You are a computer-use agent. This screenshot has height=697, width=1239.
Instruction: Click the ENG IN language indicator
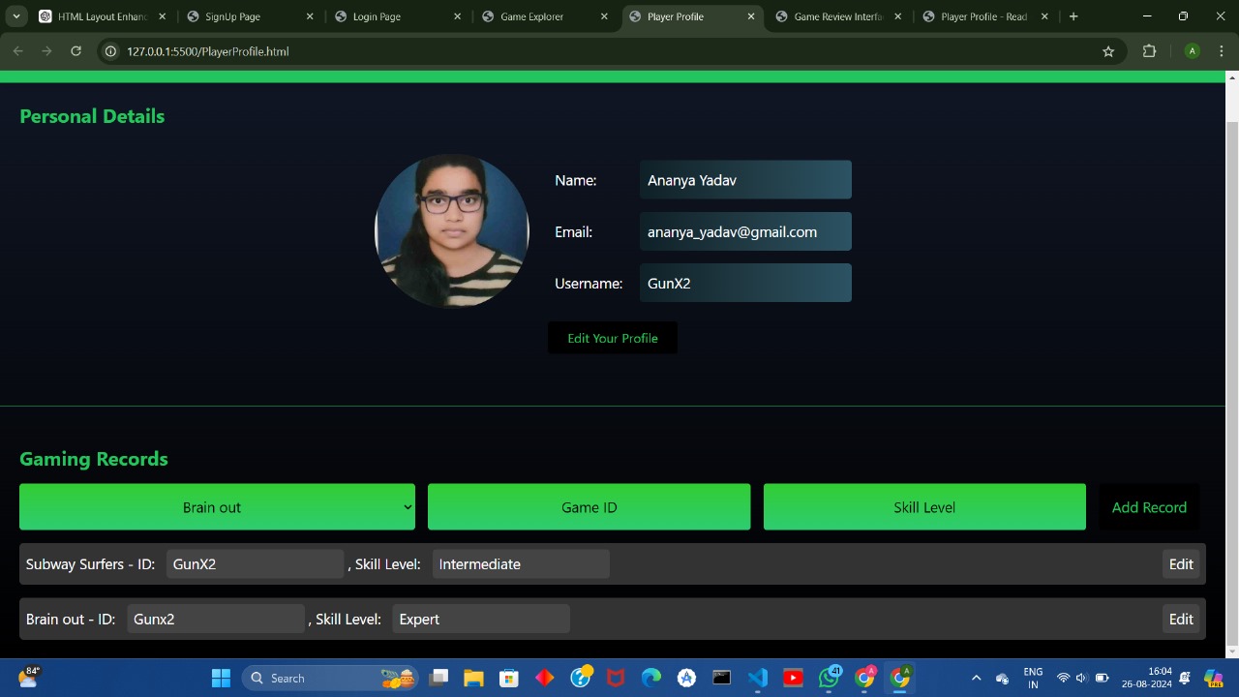1033,678
